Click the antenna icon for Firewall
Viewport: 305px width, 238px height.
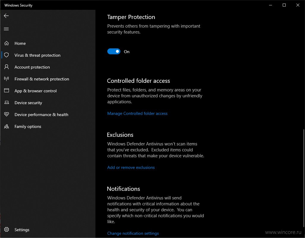[x=7, y=79]
